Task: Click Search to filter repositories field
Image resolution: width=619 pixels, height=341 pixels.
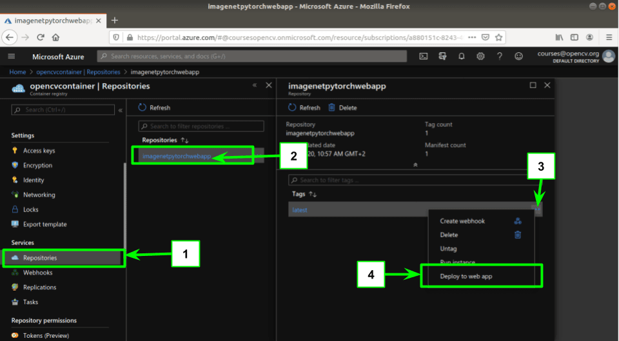Action: (x=201, y=126)
